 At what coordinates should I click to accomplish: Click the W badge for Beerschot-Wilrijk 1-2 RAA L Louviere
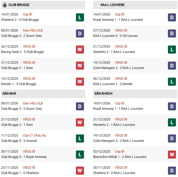tap(172, 154)
